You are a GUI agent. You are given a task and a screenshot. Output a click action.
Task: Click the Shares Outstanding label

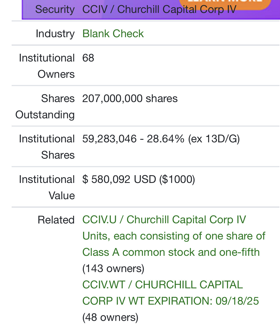[45, 106]
